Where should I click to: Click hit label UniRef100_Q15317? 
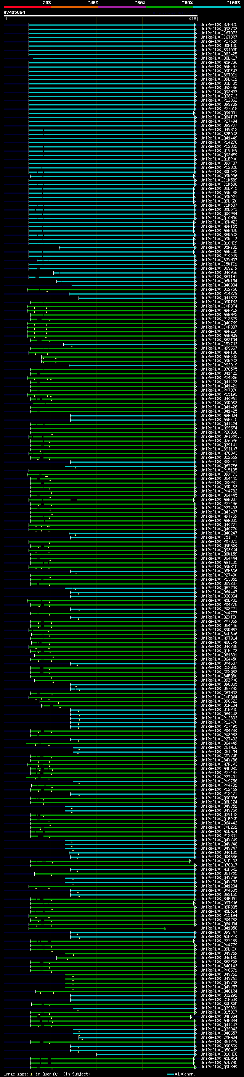pos(218,1012)
